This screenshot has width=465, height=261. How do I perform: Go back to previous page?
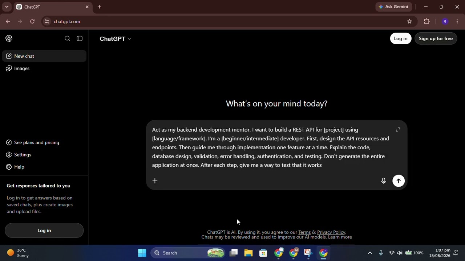pos(8,21)
